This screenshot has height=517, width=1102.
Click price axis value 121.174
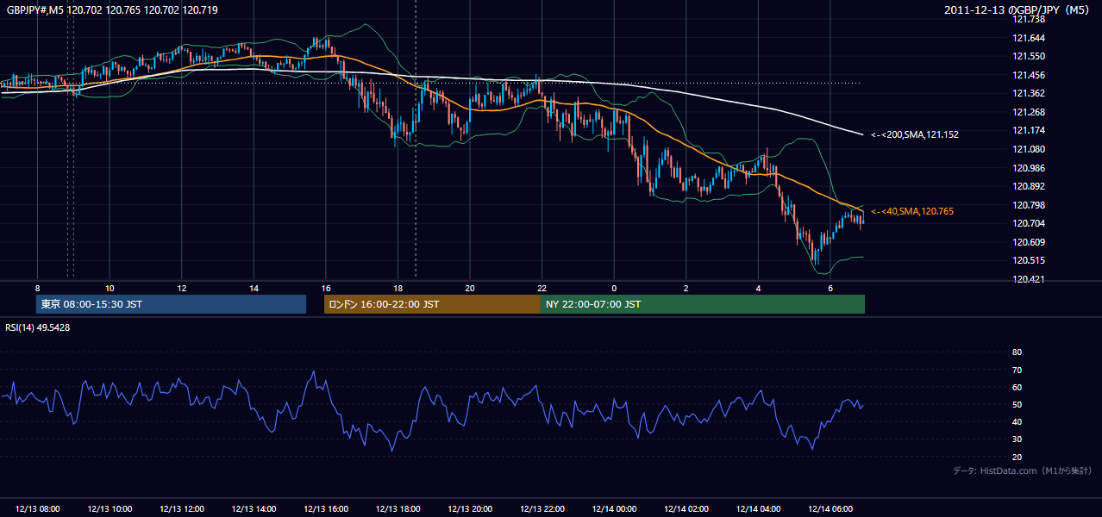1028,130
